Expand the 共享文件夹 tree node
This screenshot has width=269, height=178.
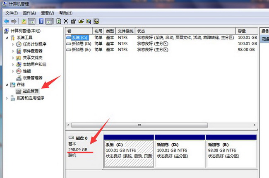13,58
